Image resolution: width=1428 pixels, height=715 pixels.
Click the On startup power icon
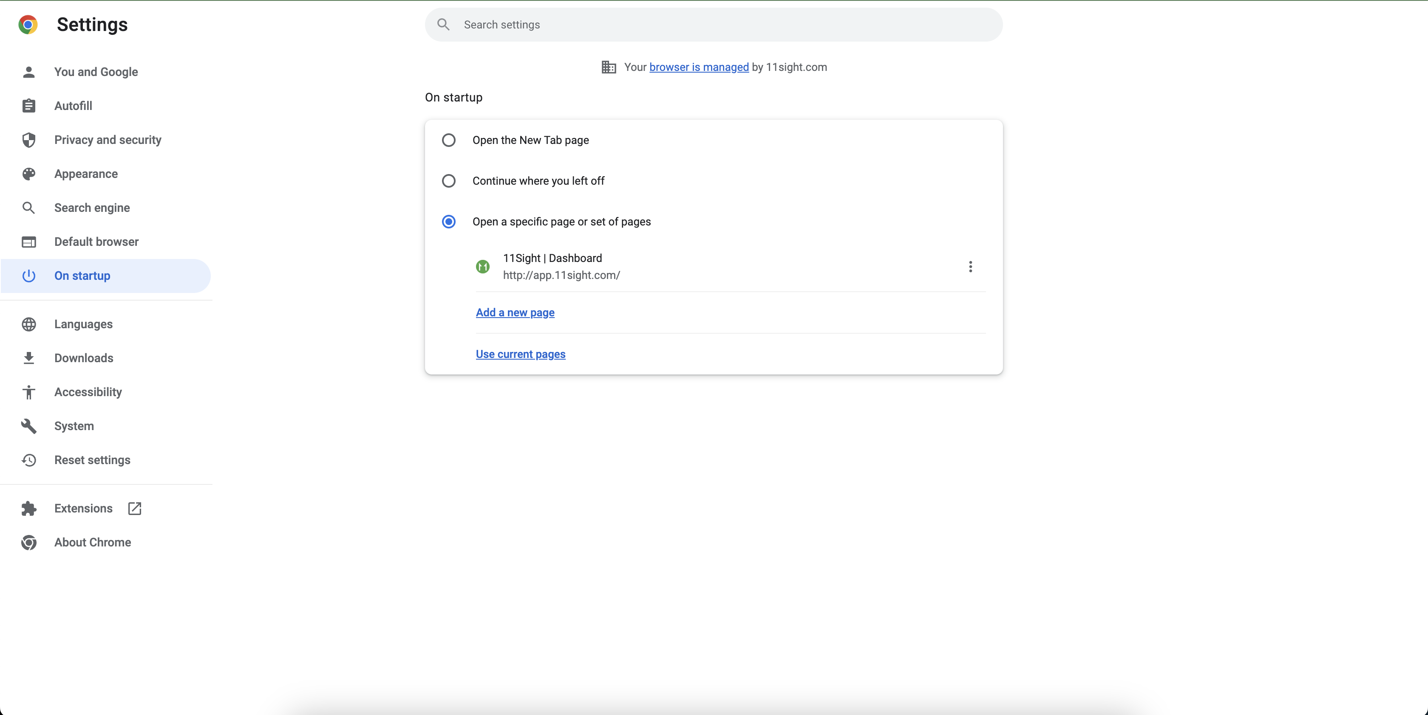(x=29, y=276)
